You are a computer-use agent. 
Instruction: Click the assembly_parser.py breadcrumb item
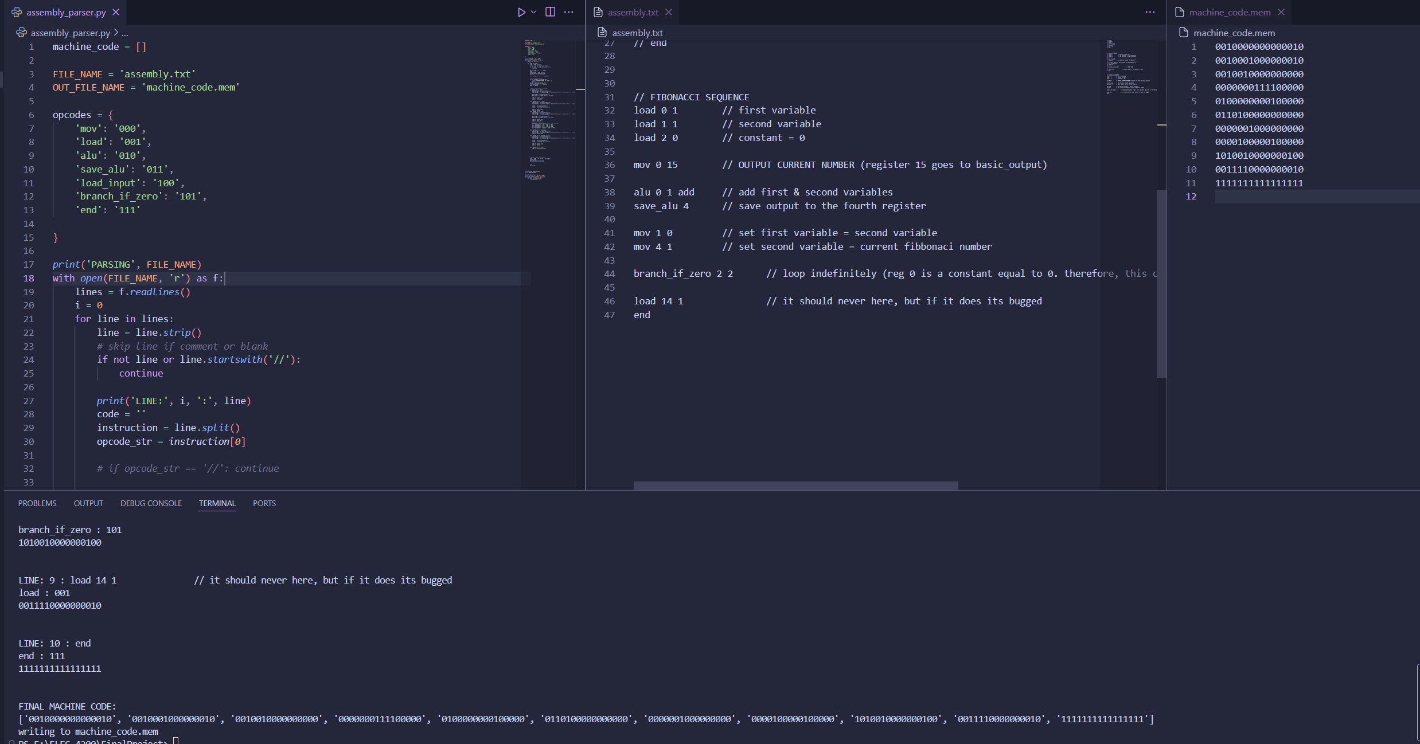[70, 33]
